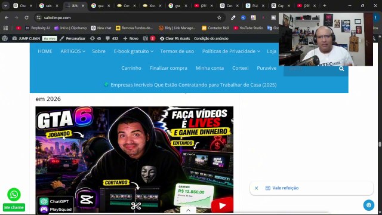382x215 pixels.
Task: Click the Ao vivo badge
Action: point(50,38)
